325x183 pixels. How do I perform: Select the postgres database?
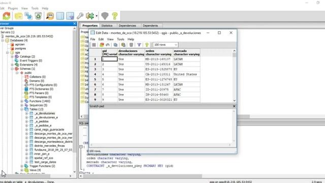[20, 49]
